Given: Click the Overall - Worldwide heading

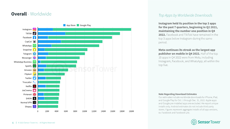Looking at the screenshot, I should 31,14.
